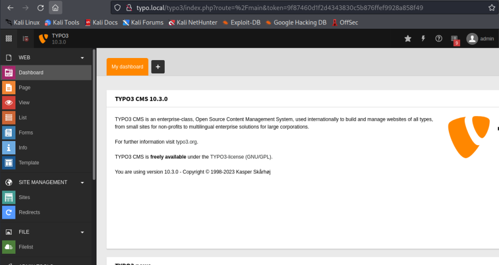Screen dimensions: 499x265
Task: Open the Kali Forums bookmark
Action: [143, 22]
